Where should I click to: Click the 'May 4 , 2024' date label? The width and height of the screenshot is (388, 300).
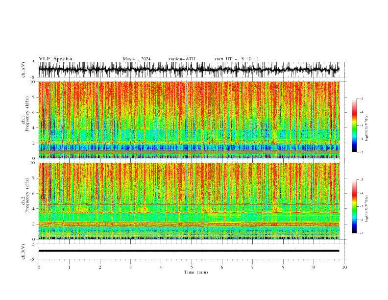click(137, 59)
